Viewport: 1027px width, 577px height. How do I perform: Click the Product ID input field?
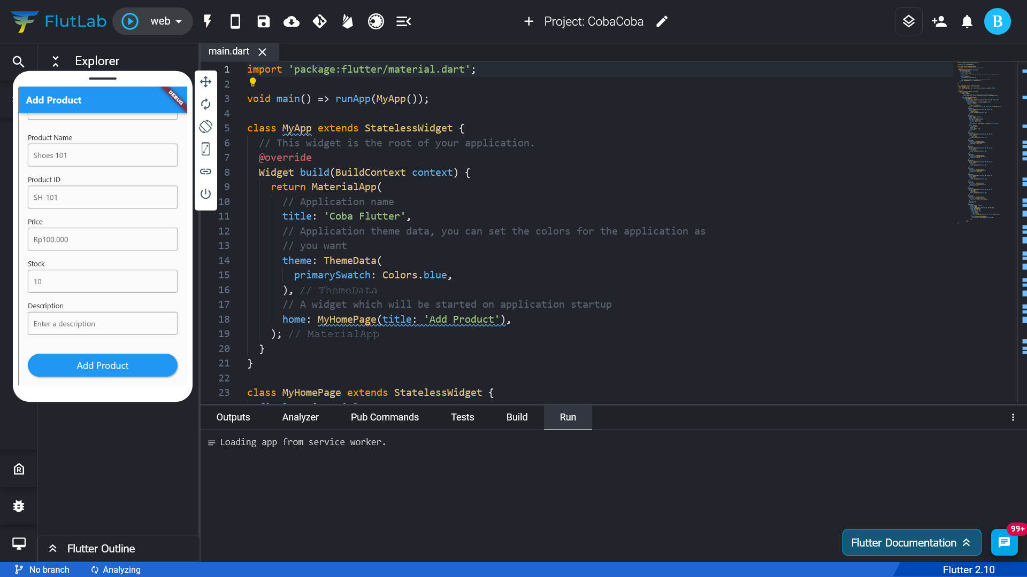pos(103,197)
